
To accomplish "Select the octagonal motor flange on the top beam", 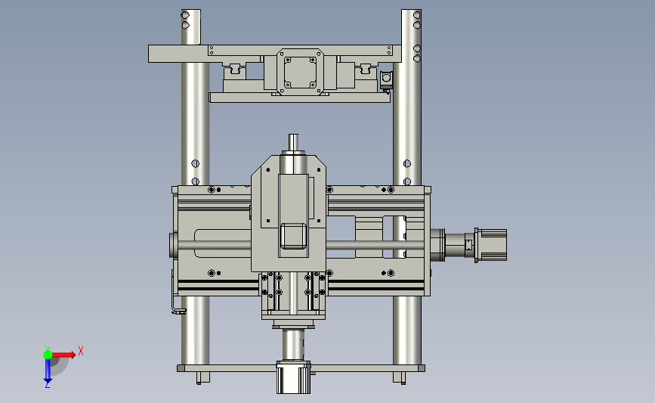I will (x=300, y=72).
